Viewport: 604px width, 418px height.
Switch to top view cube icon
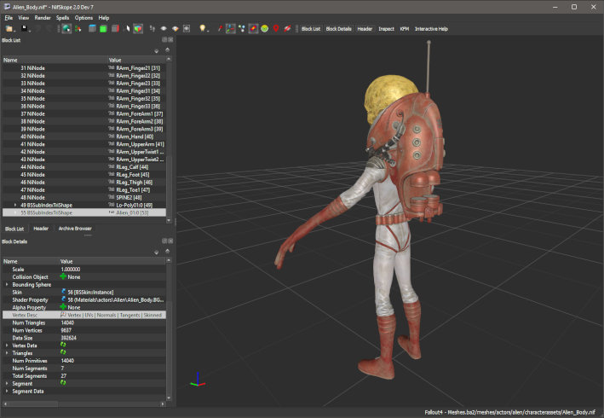click(92, 29)
